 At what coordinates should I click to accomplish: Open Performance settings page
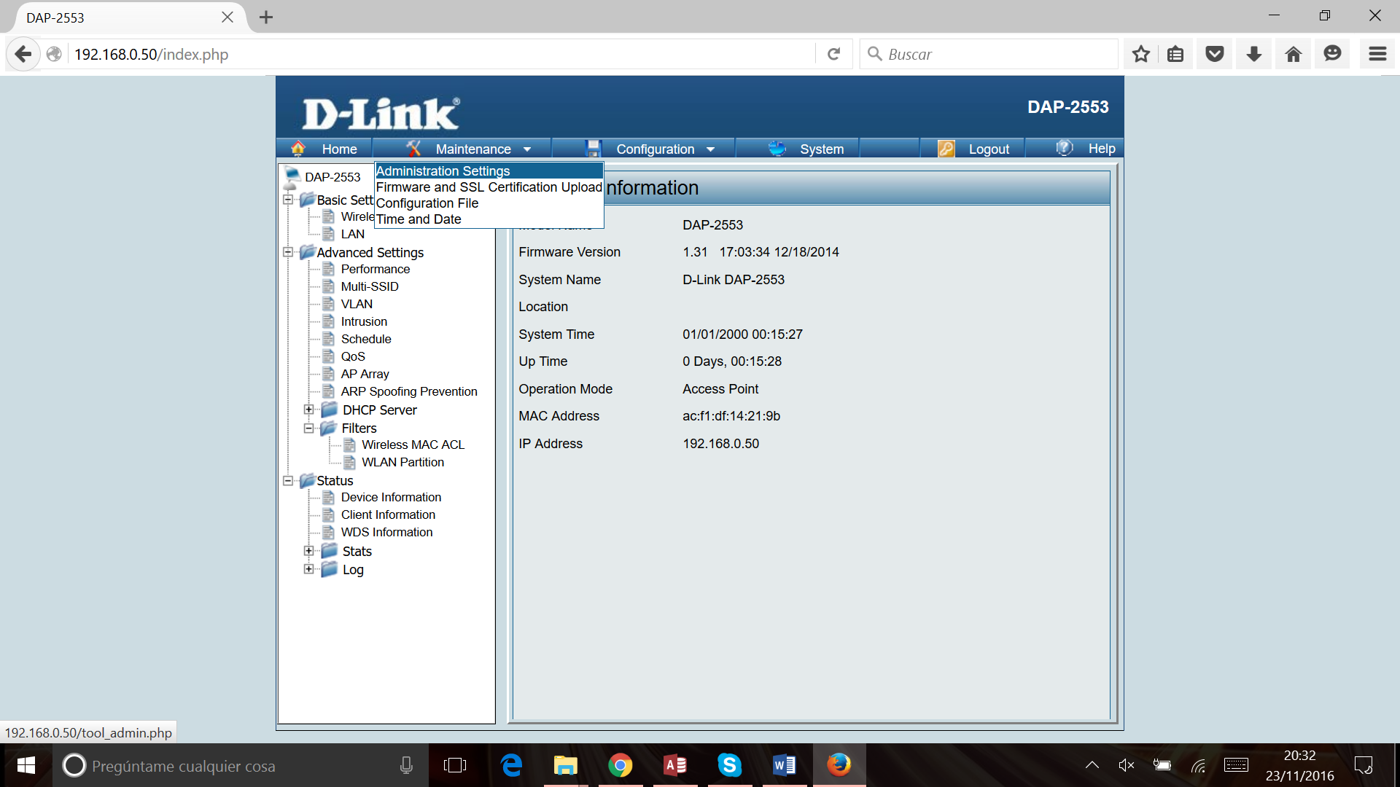[x=376, y=269]
